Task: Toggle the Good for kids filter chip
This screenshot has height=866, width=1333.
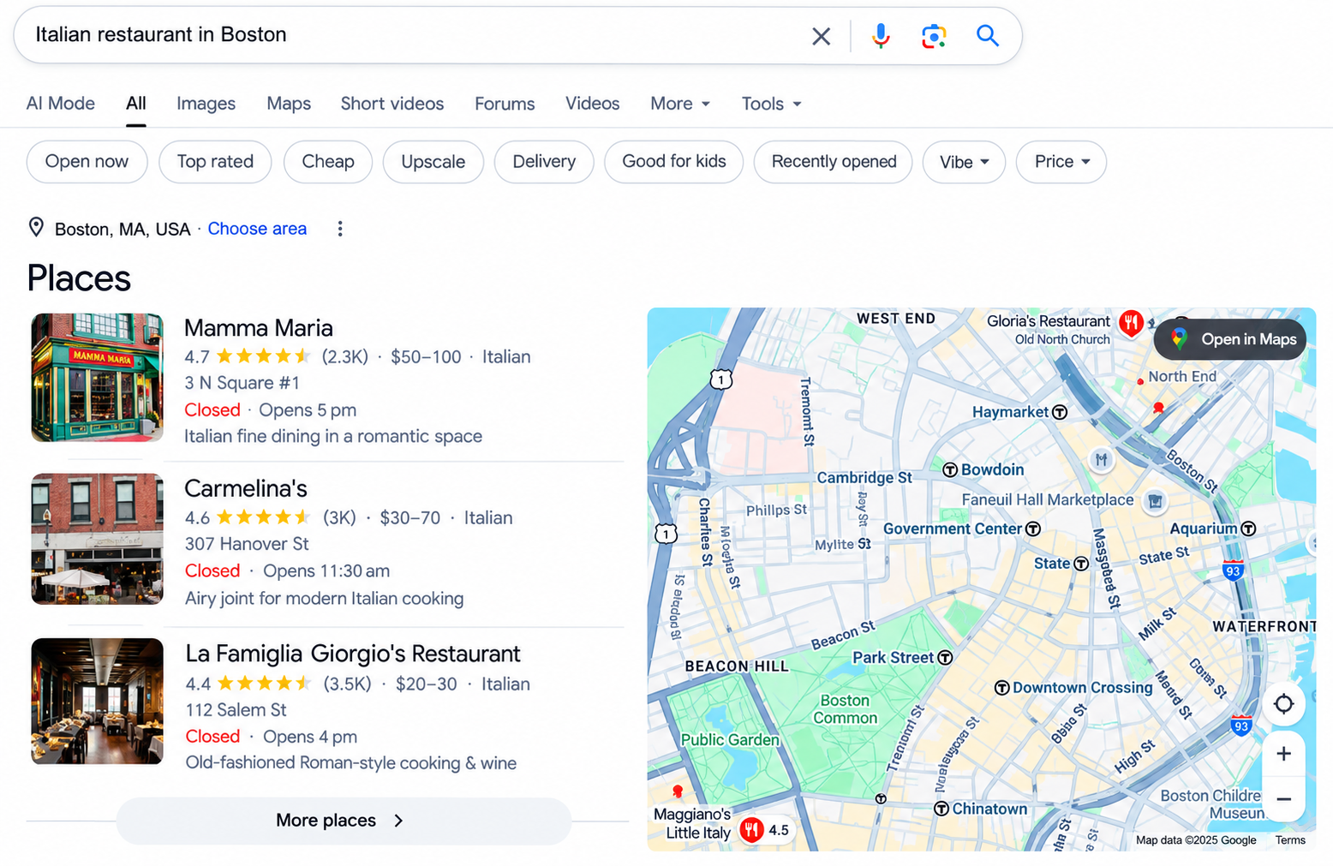Action: (x=674, y=162)
